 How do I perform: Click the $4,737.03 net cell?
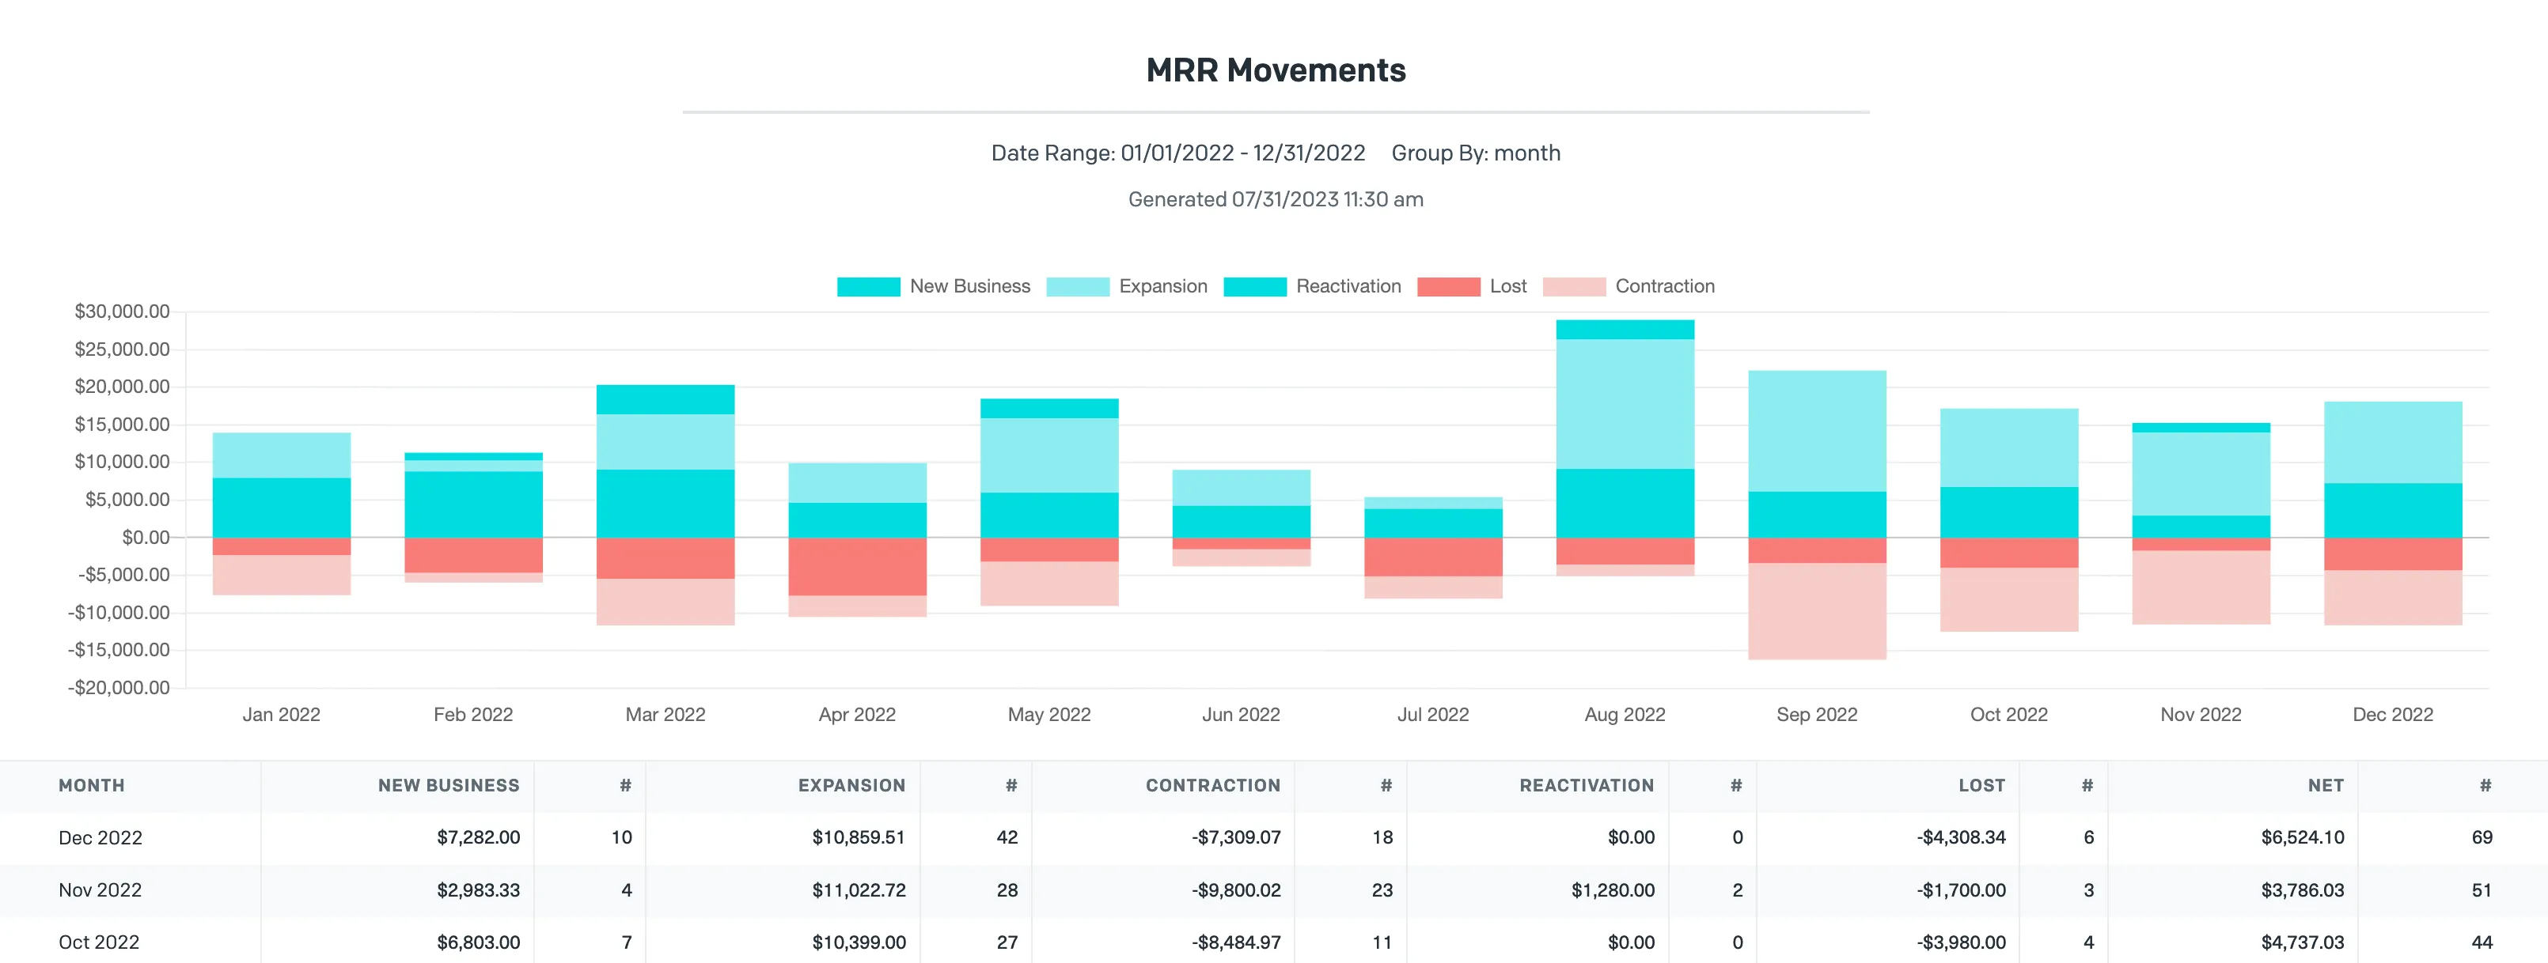[2302, 942]
